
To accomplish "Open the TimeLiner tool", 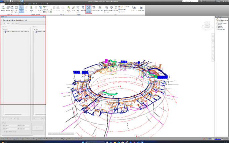I will coord(94,9).
